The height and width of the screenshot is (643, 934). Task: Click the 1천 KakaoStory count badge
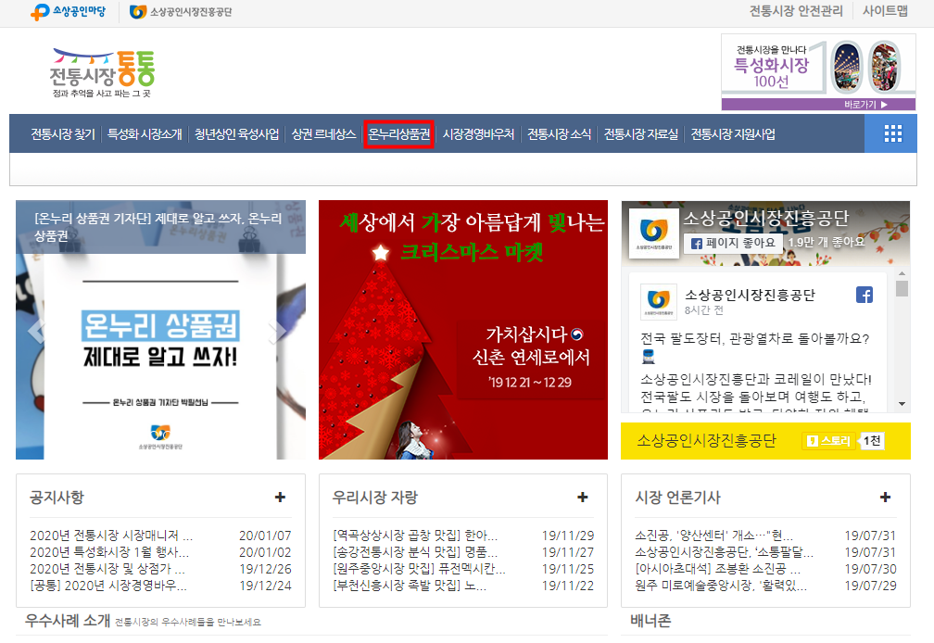[872, 441]
